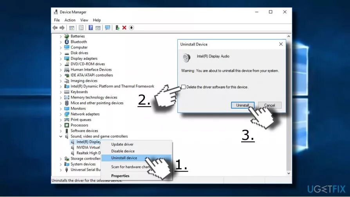This screenshot has width=350, height=197.
Task: Click the Network adapters icon
Action: [67, 114]
